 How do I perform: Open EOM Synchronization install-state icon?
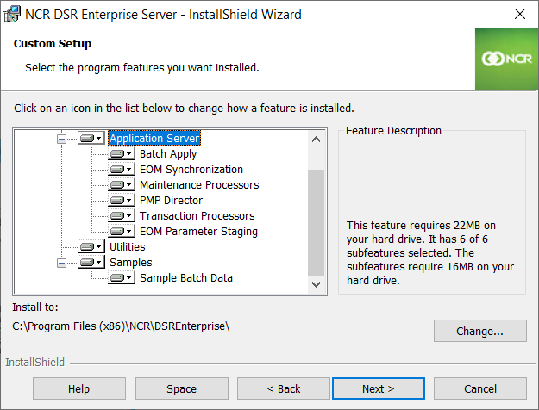122,170
